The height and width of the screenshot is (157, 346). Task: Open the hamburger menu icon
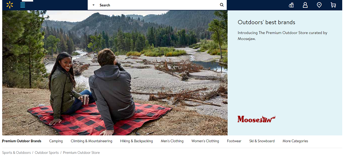[23, 5]
